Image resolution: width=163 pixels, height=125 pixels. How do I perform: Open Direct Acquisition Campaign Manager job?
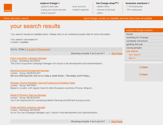28,58
